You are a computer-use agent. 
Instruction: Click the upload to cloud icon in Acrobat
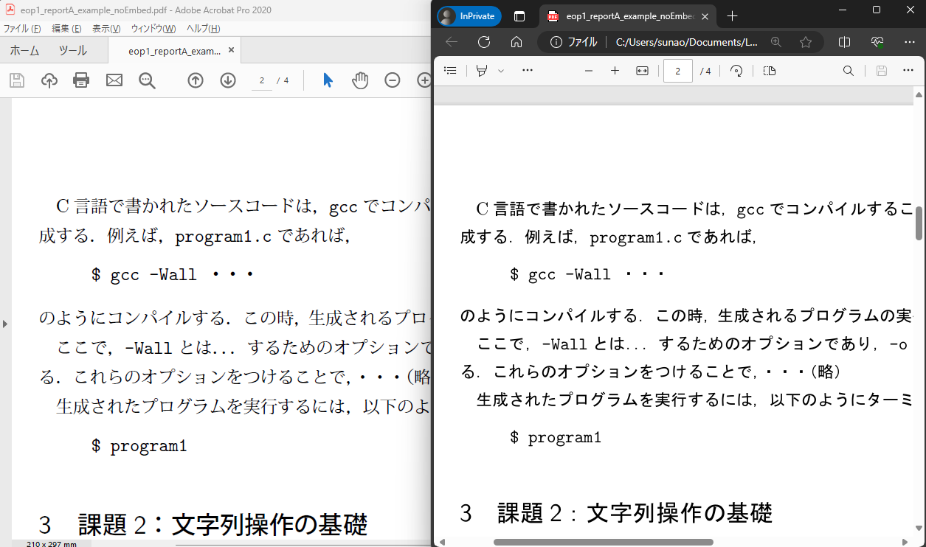[49, 80]
